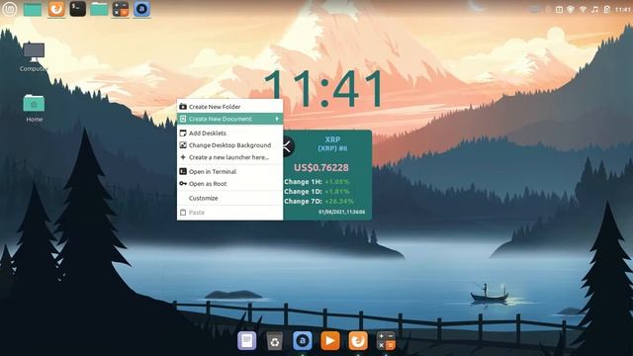The height and width of the screenshot is (356, 633).
Task: Open Calculator from the top panel
Action: pyautogui.click(x=121, y=9)
